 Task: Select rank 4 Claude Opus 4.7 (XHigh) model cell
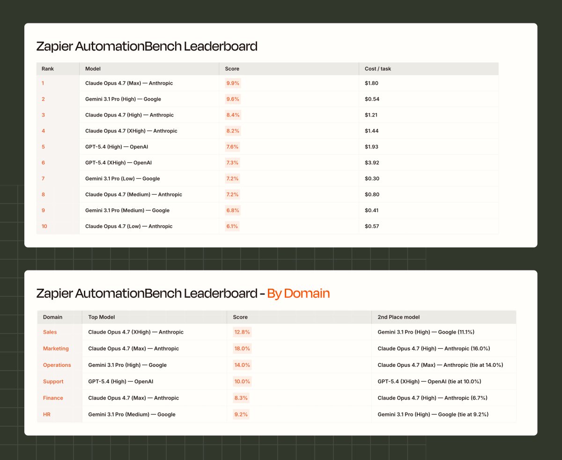149,131
